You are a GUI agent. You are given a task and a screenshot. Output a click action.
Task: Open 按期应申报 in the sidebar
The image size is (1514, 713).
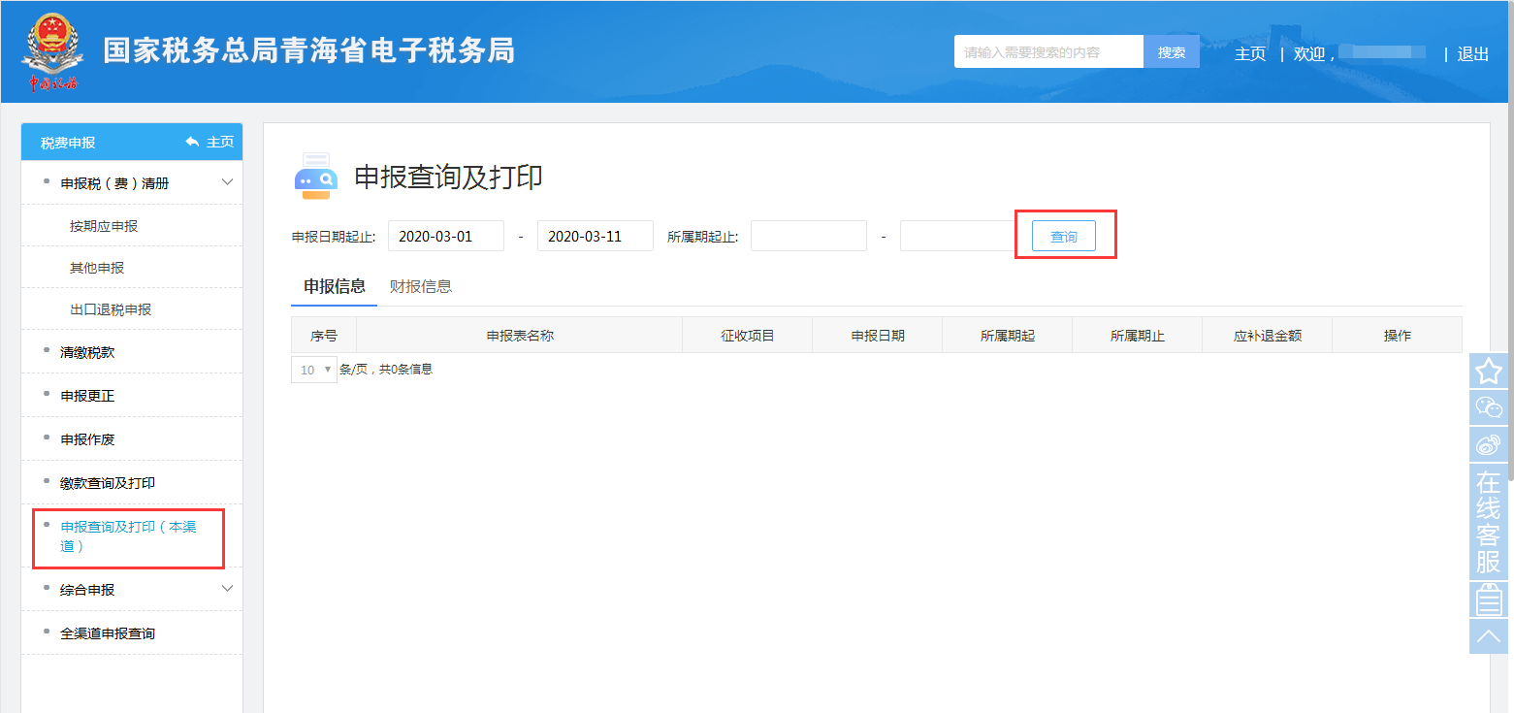point(104,226)
